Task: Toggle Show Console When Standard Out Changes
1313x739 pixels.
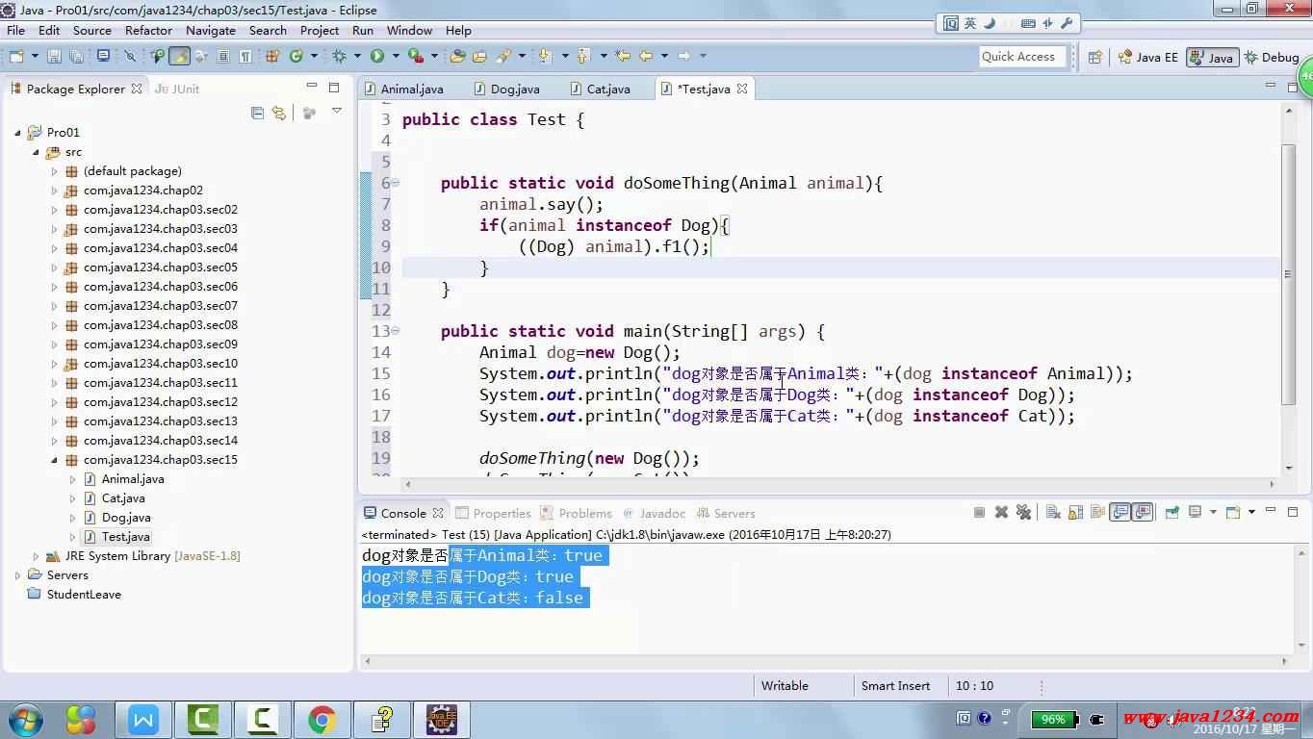Action: pyautogui.click(x=1120, y=512)
